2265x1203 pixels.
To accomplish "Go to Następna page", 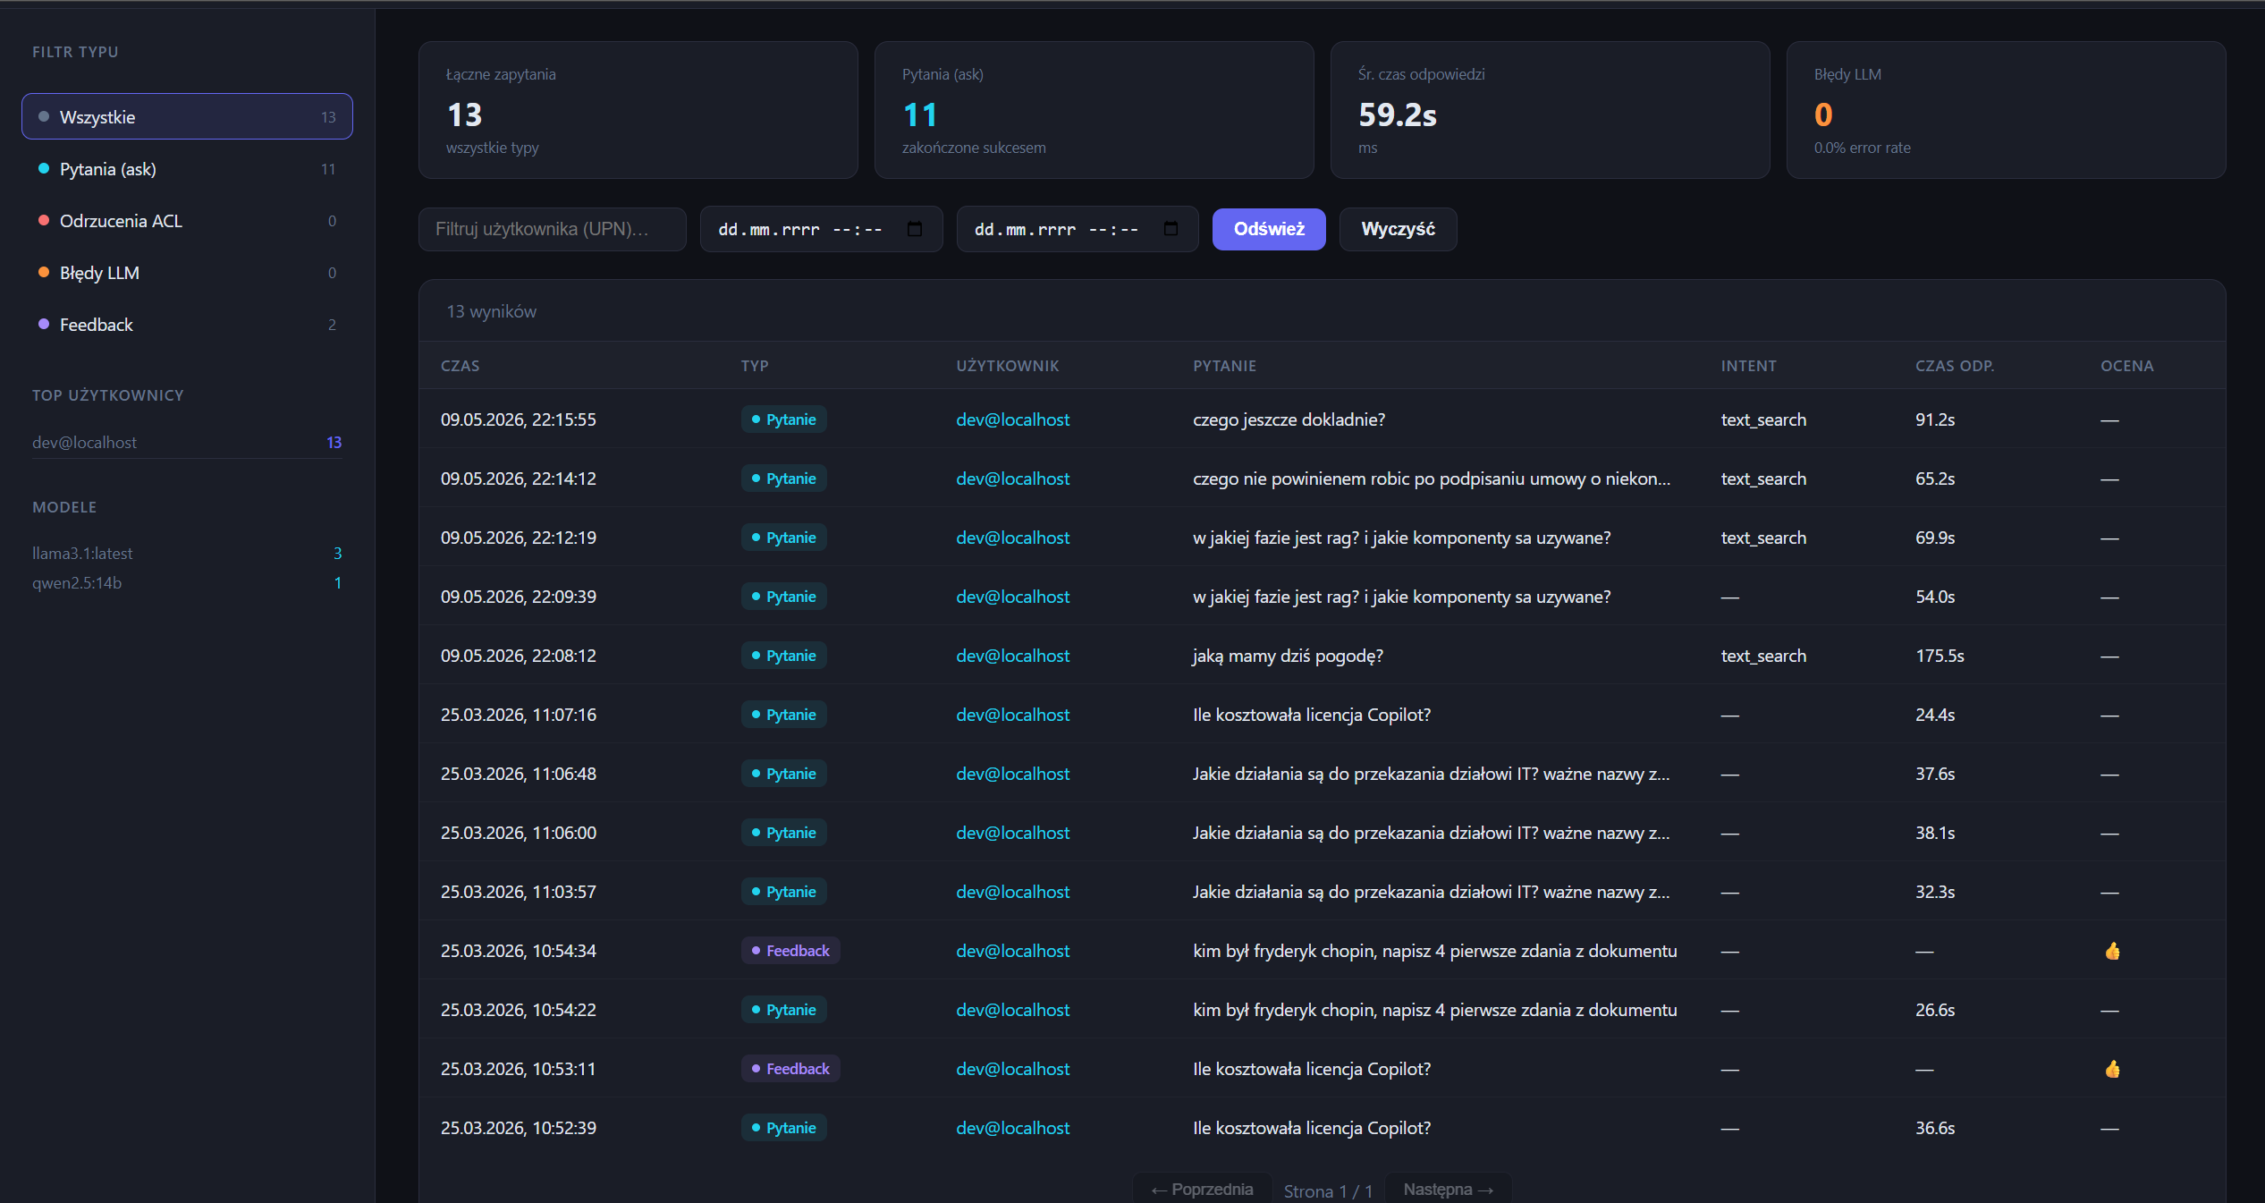I will pyautogui.click(x=1448, y=1189).
